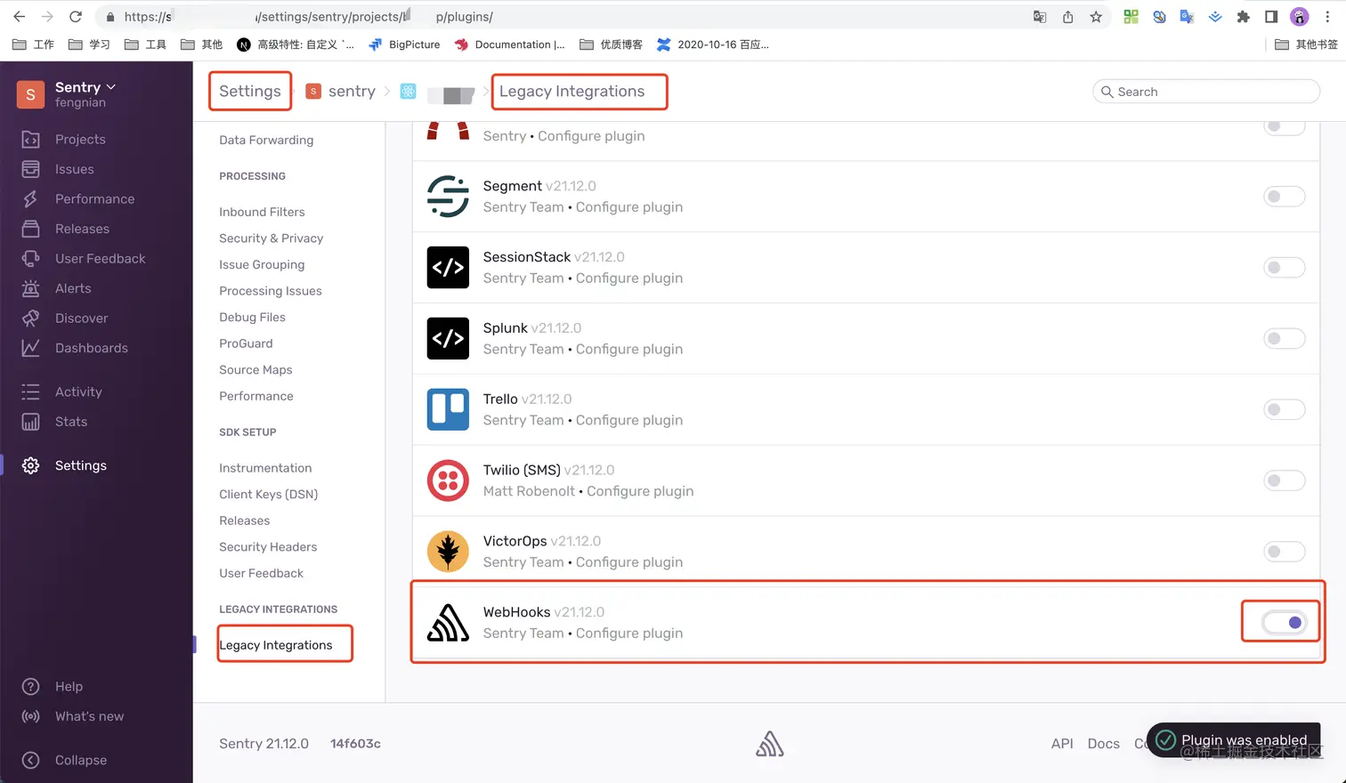Open the browser profile avatar

(1299, 16)
